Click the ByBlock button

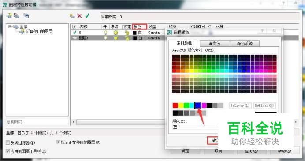tap(264, 106)
